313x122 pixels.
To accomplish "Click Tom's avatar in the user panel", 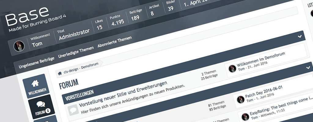I will click(x=19, y=46).
